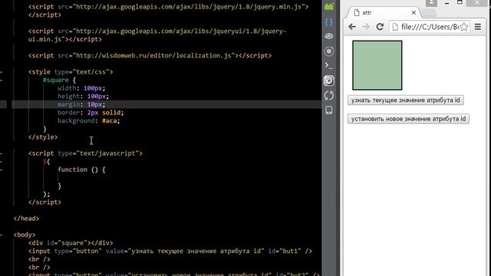
Task: Click the page file icon in the address bar
Action: tap(395, 27)
